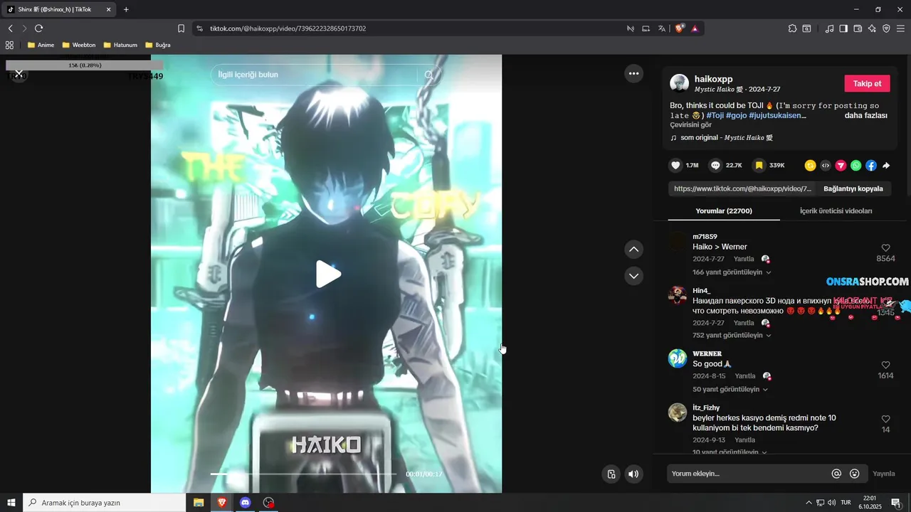
Task: Click the Brave Rewards triangle icon
Action: pyautogui.click(x=695, y=28)
